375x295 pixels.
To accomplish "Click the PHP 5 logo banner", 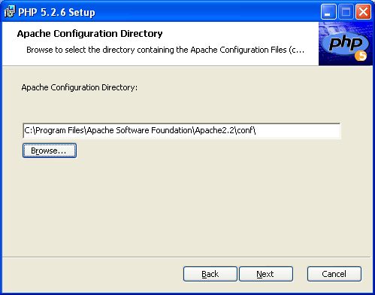I will point(346,44).
